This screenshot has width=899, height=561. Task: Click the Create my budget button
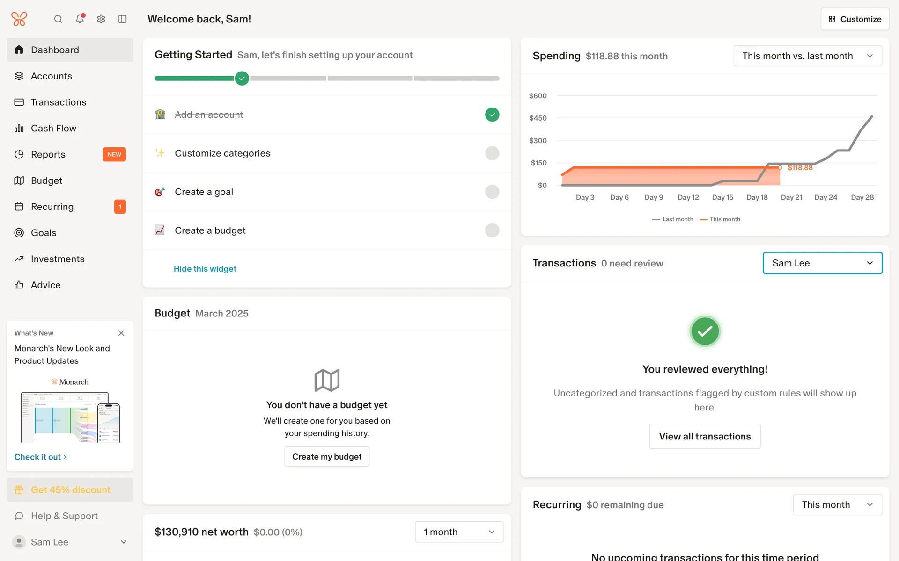327,457
